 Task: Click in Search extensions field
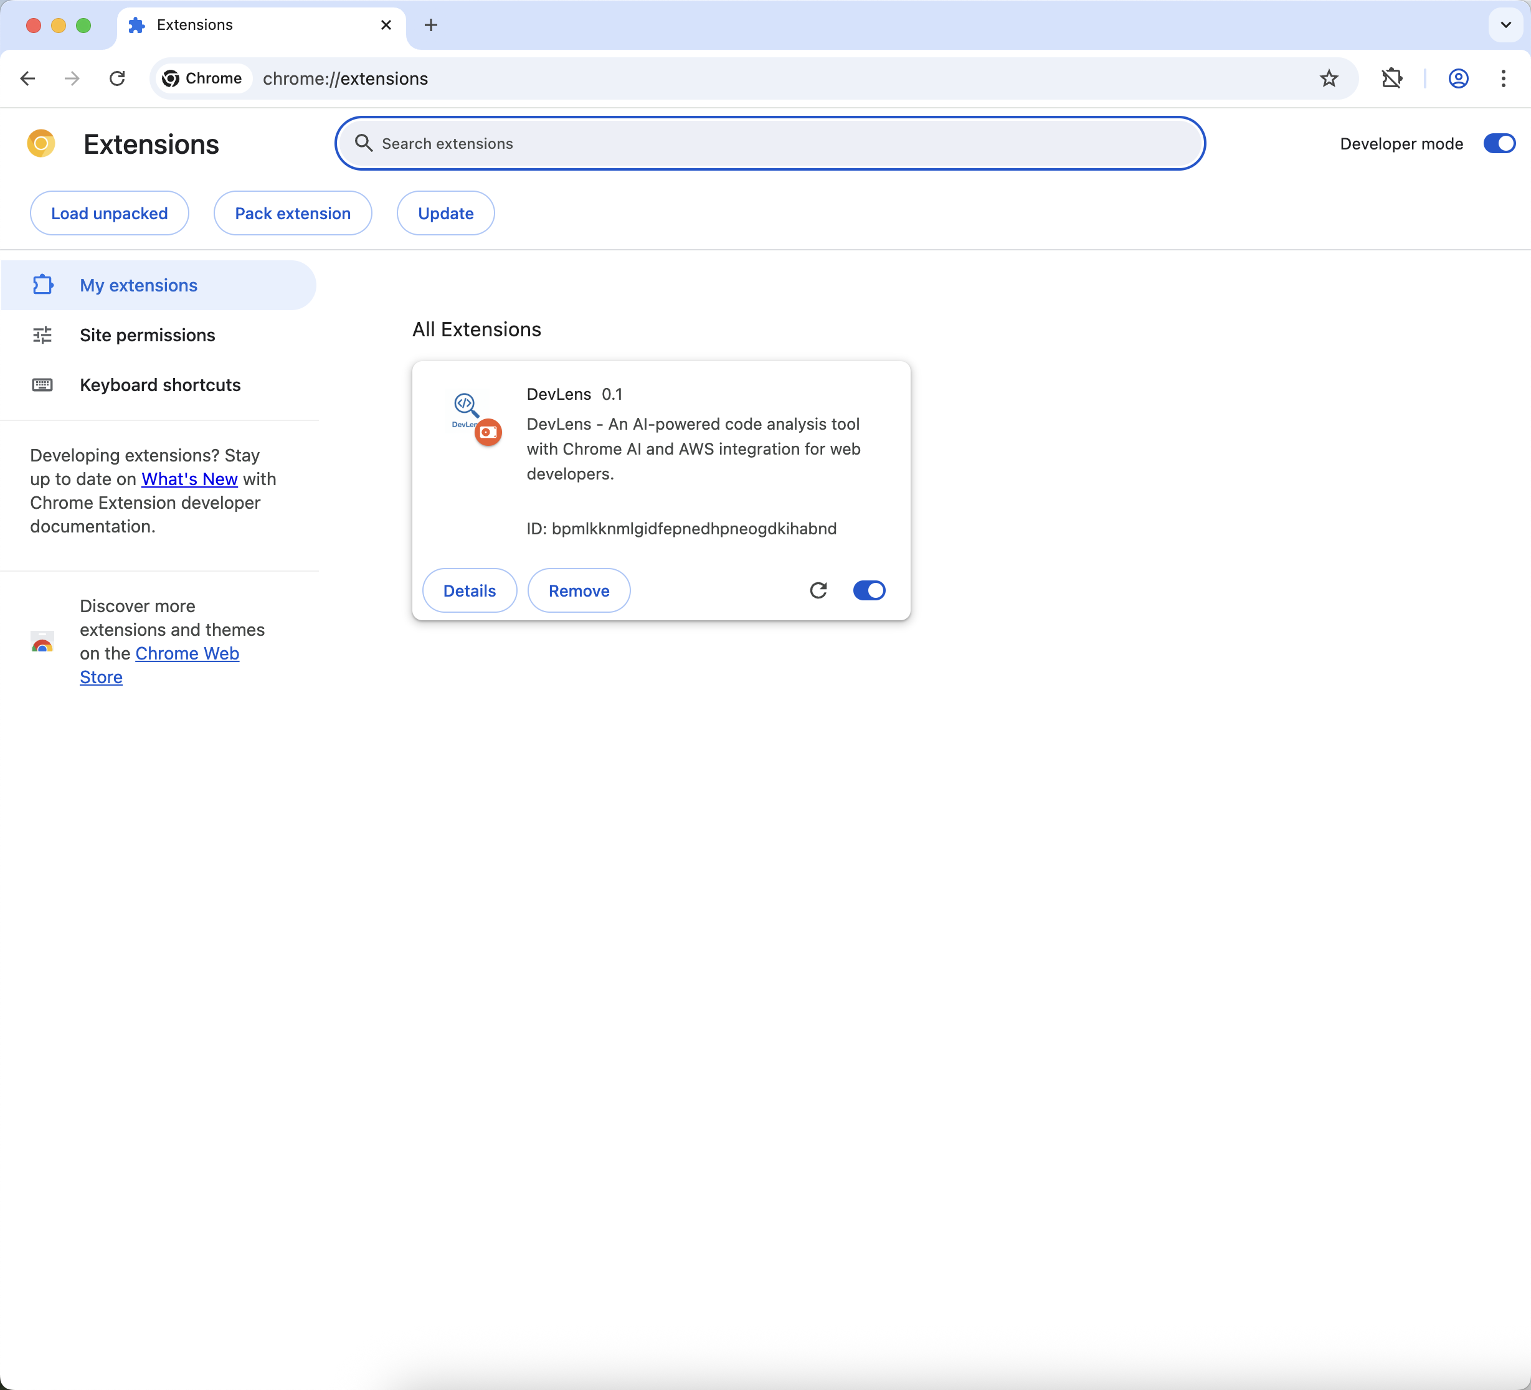tap(769, 143)
